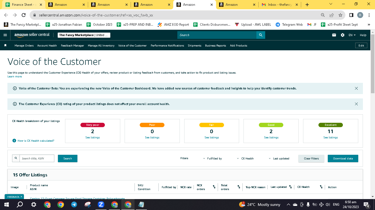Open Performance Notifications
The width and height of the screenshot is (375, 210).
[167, 46]
